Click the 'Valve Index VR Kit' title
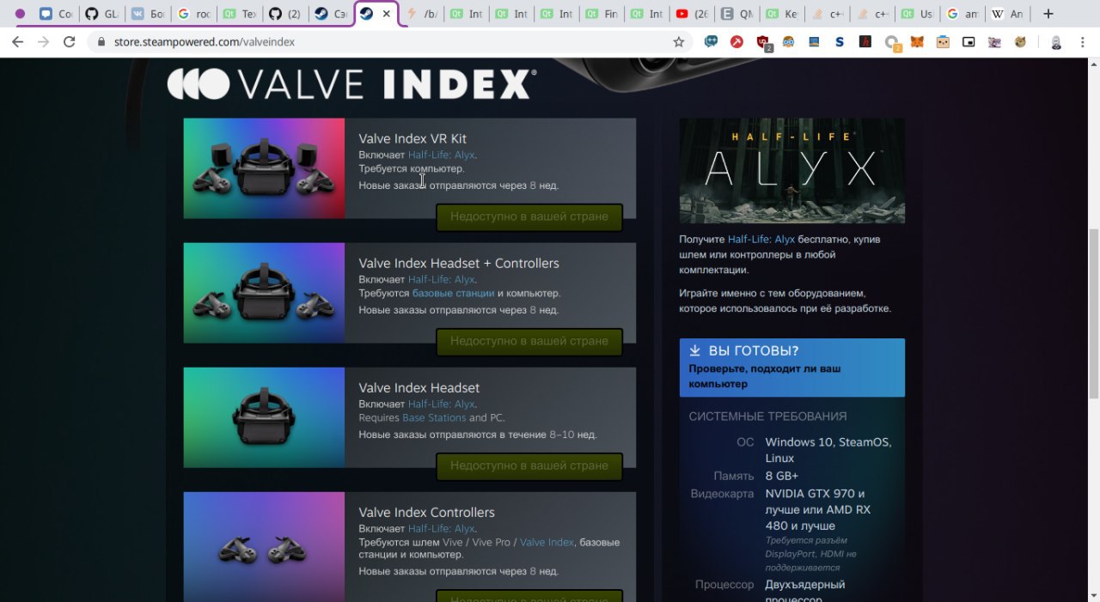 [412, 139]
